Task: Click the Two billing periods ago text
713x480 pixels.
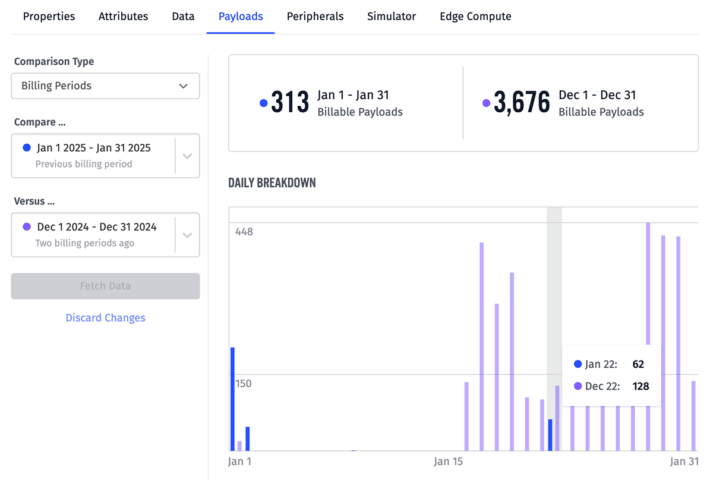Action: [x=85, y=243]
